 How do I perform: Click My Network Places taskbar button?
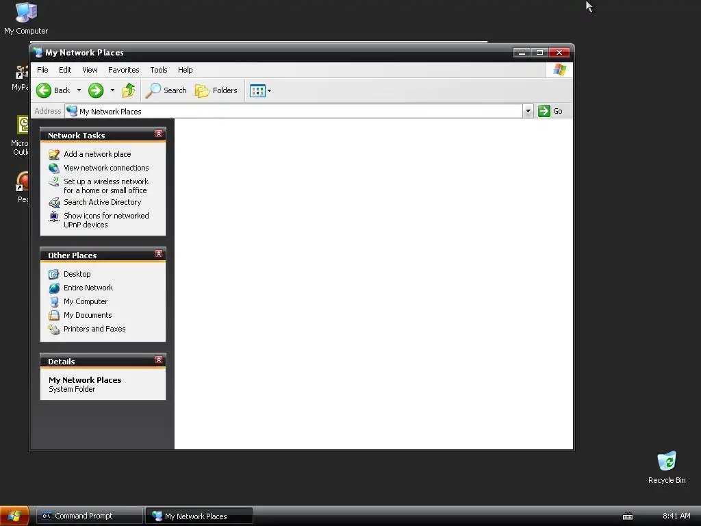point(199,516)
